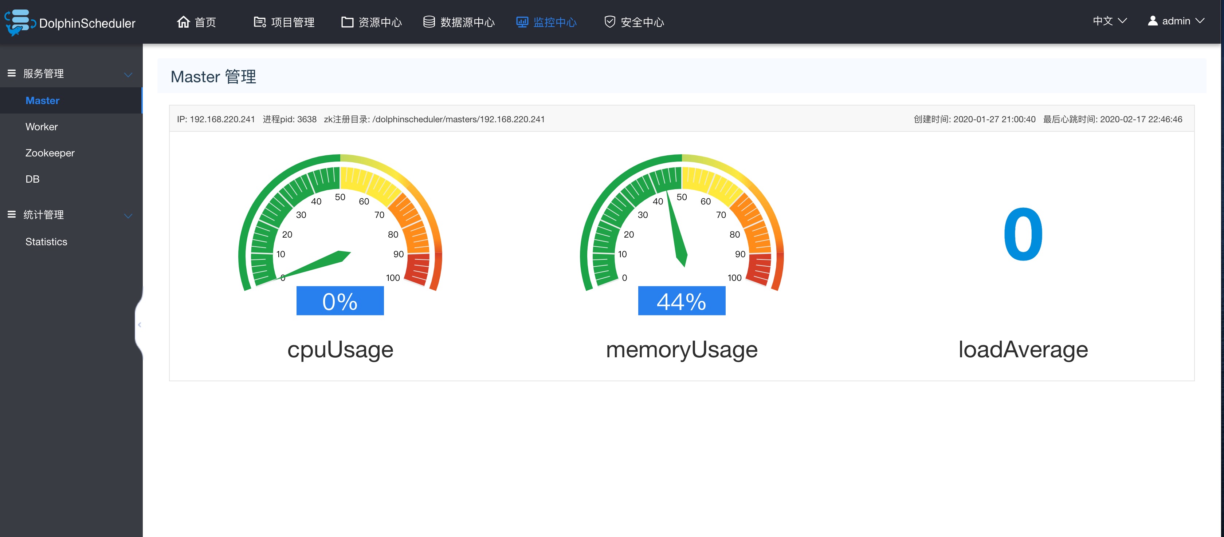The image size is (1224, 537).
Task: Collapse the 服务管理 section chevron
Action: [128, 75]
